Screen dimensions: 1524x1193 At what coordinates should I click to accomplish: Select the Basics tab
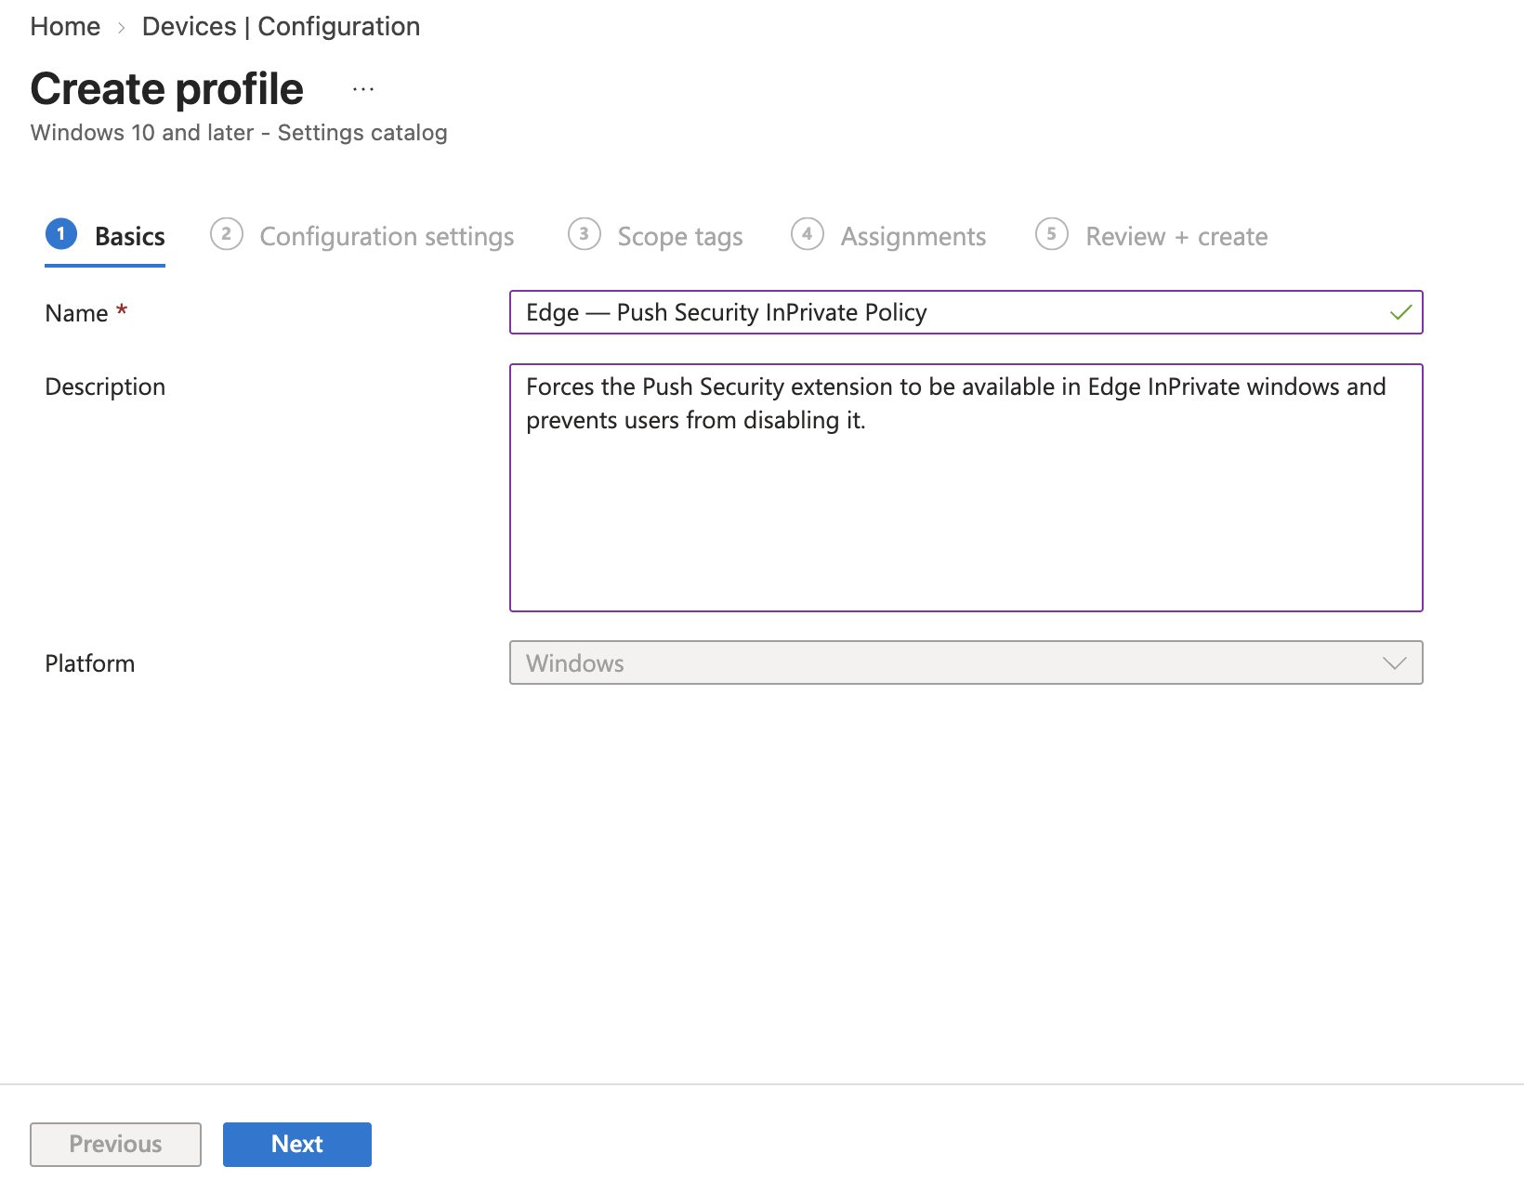point(105,236)
